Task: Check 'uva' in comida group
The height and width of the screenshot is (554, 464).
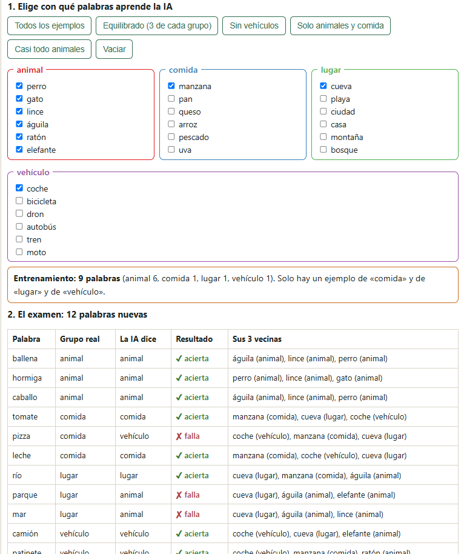Action: [171, 150]
